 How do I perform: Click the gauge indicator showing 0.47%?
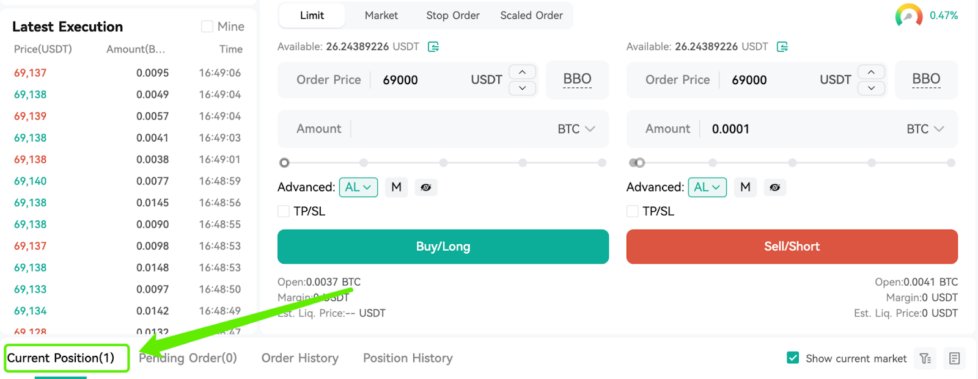point(909,15)
